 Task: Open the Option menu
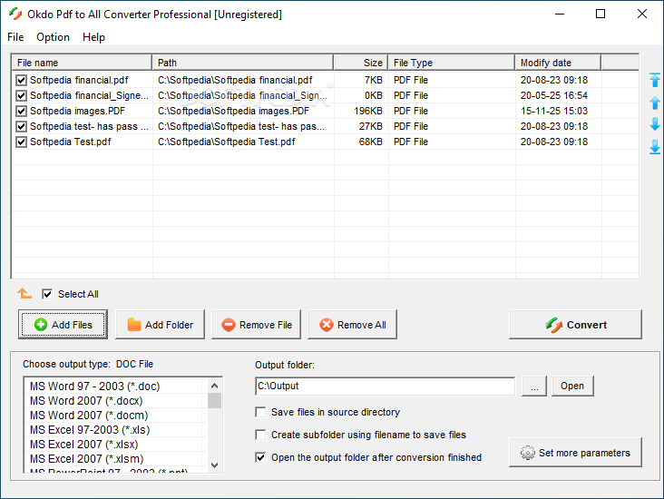(x=53, y=37)
